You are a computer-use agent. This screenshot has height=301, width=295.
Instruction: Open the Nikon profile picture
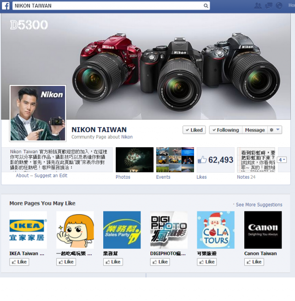pyautogui.click(x=38, y=113)
